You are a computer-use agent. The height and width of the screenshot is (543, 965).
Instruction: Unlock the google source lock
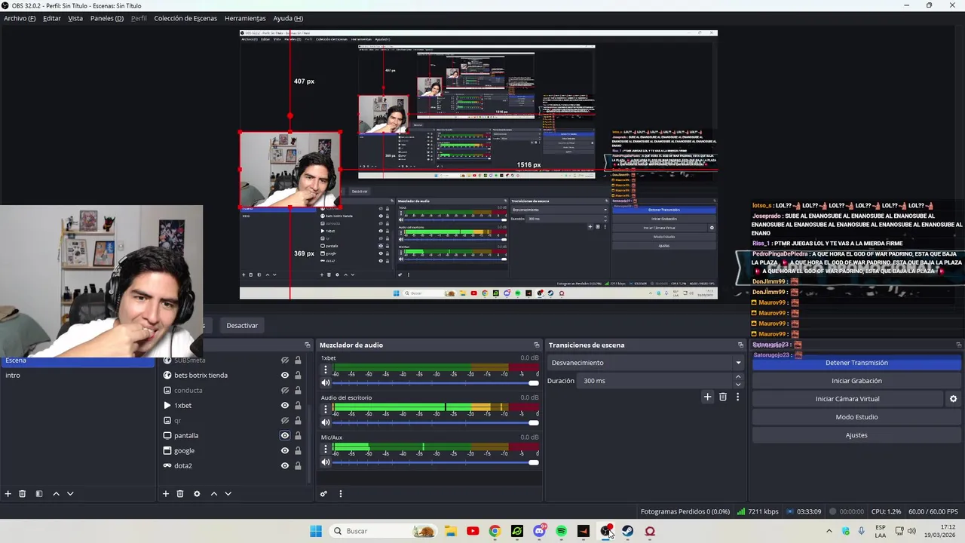pyautogui.click(x=298, y=450)
